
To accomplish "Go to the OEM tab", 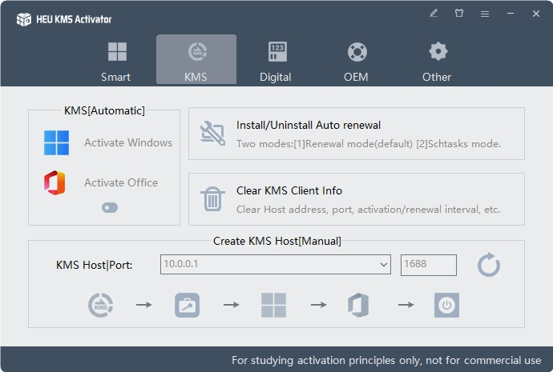I will tap(356, 60).
